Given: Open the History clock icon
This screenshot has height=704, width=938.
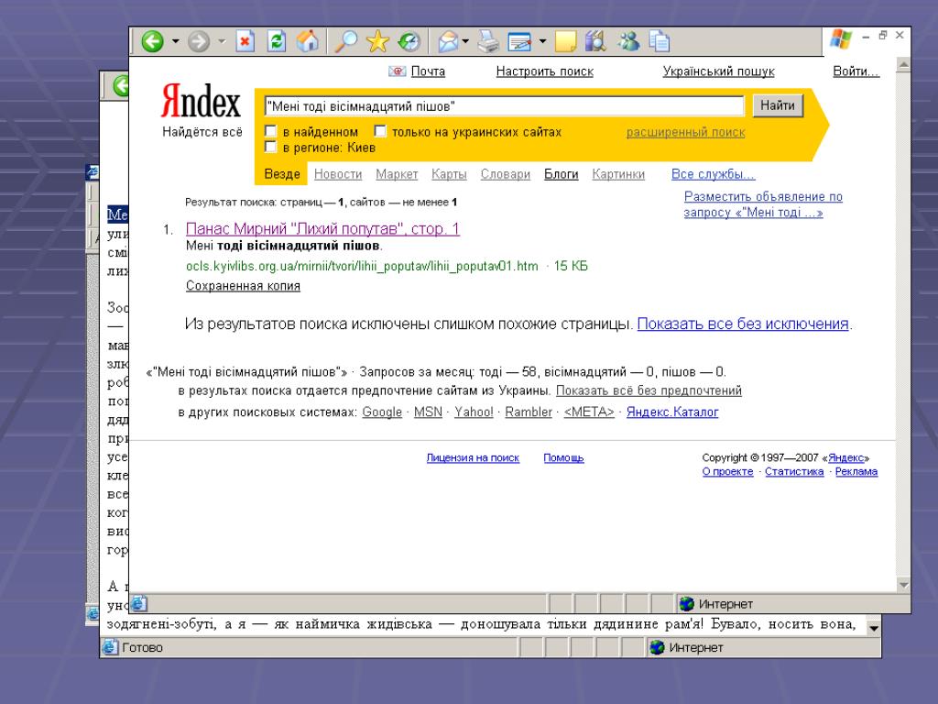Looking at the screenshot, I should pos(409,41).
